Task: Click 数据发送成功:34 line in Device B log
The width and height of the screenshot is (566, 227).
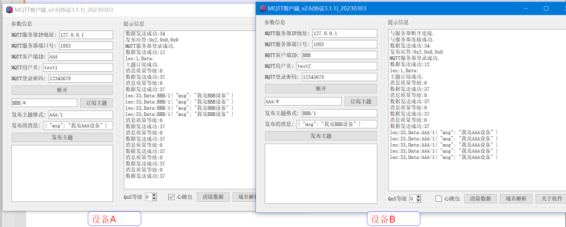Action: [410, 46]
